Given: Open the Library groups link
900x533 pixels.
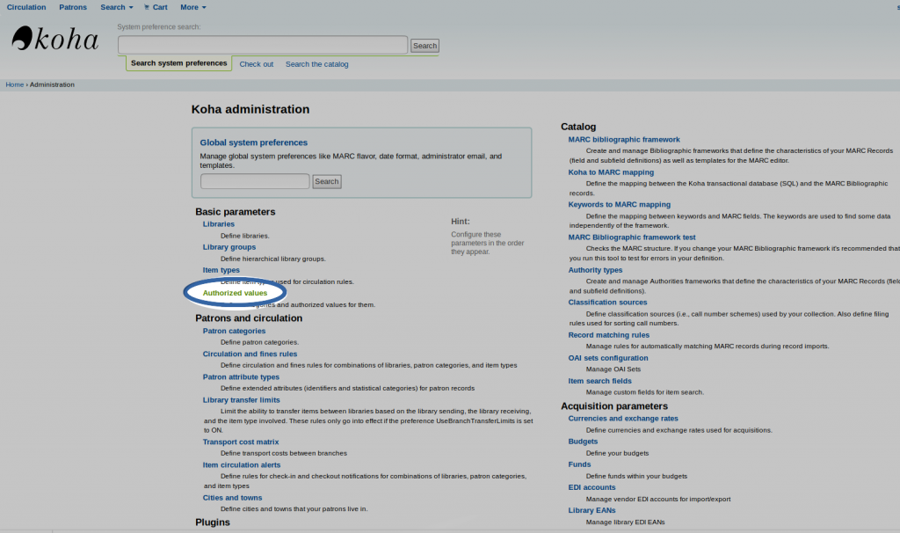Looking at the screenshot, I should (x=229, y=247).
